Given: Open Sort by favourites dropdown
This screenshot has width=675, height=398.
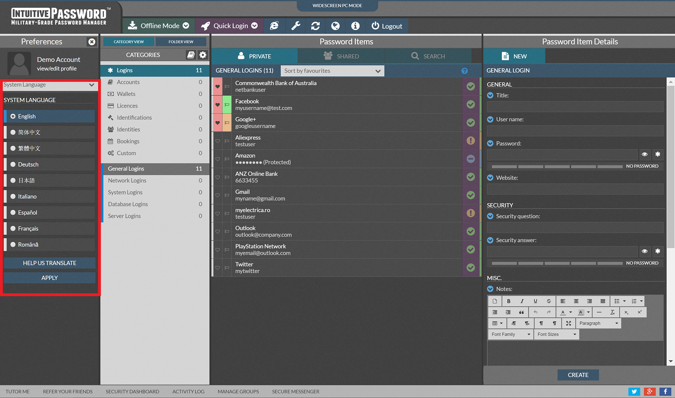Looking at the screenshot, I should (332, 71).
